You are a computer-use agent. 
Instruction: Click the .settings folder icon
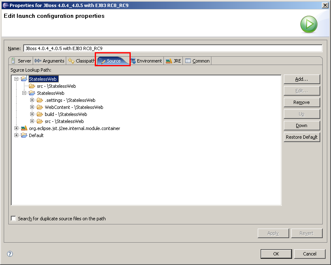click(40, 100)
